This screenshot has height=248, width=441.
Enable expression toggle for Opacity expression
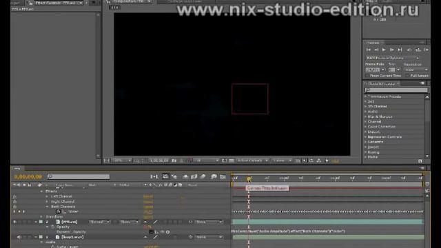[151, 232]
